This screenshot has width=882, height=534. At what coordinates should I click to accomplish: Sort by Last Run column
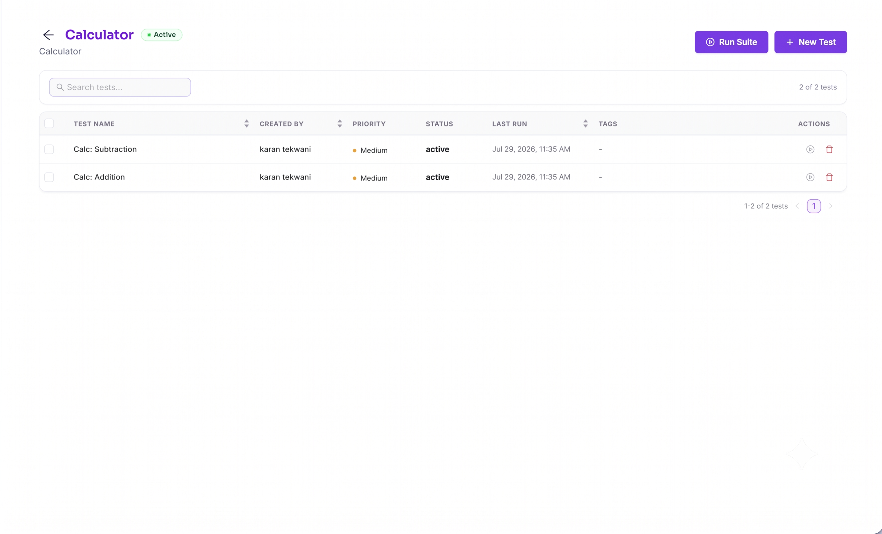(586, 123)
